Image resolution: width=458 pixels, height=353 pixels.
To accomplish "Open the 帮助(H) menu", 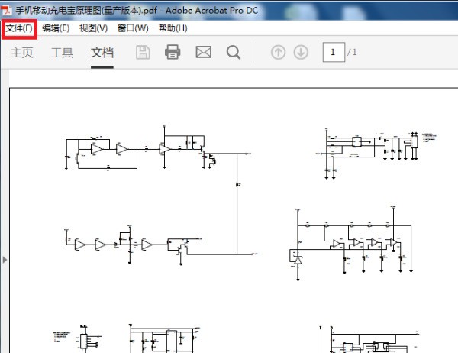I will pyautogui.click(x=173, y=29).
